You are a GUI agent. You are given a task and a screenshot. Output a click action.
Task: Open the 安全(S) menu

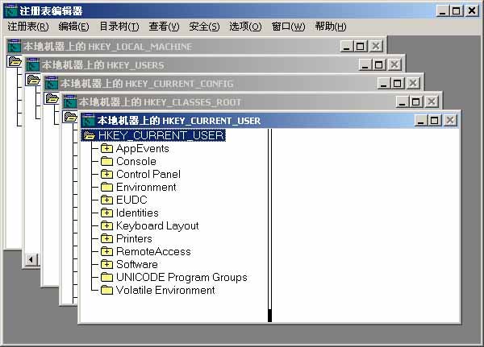pos(203,27)
